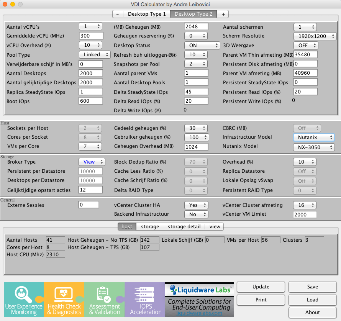Select the Desktop Type 2 tab
Image resolution: width=341 pixels, height=321 pixels.
[x=193, y=14]
